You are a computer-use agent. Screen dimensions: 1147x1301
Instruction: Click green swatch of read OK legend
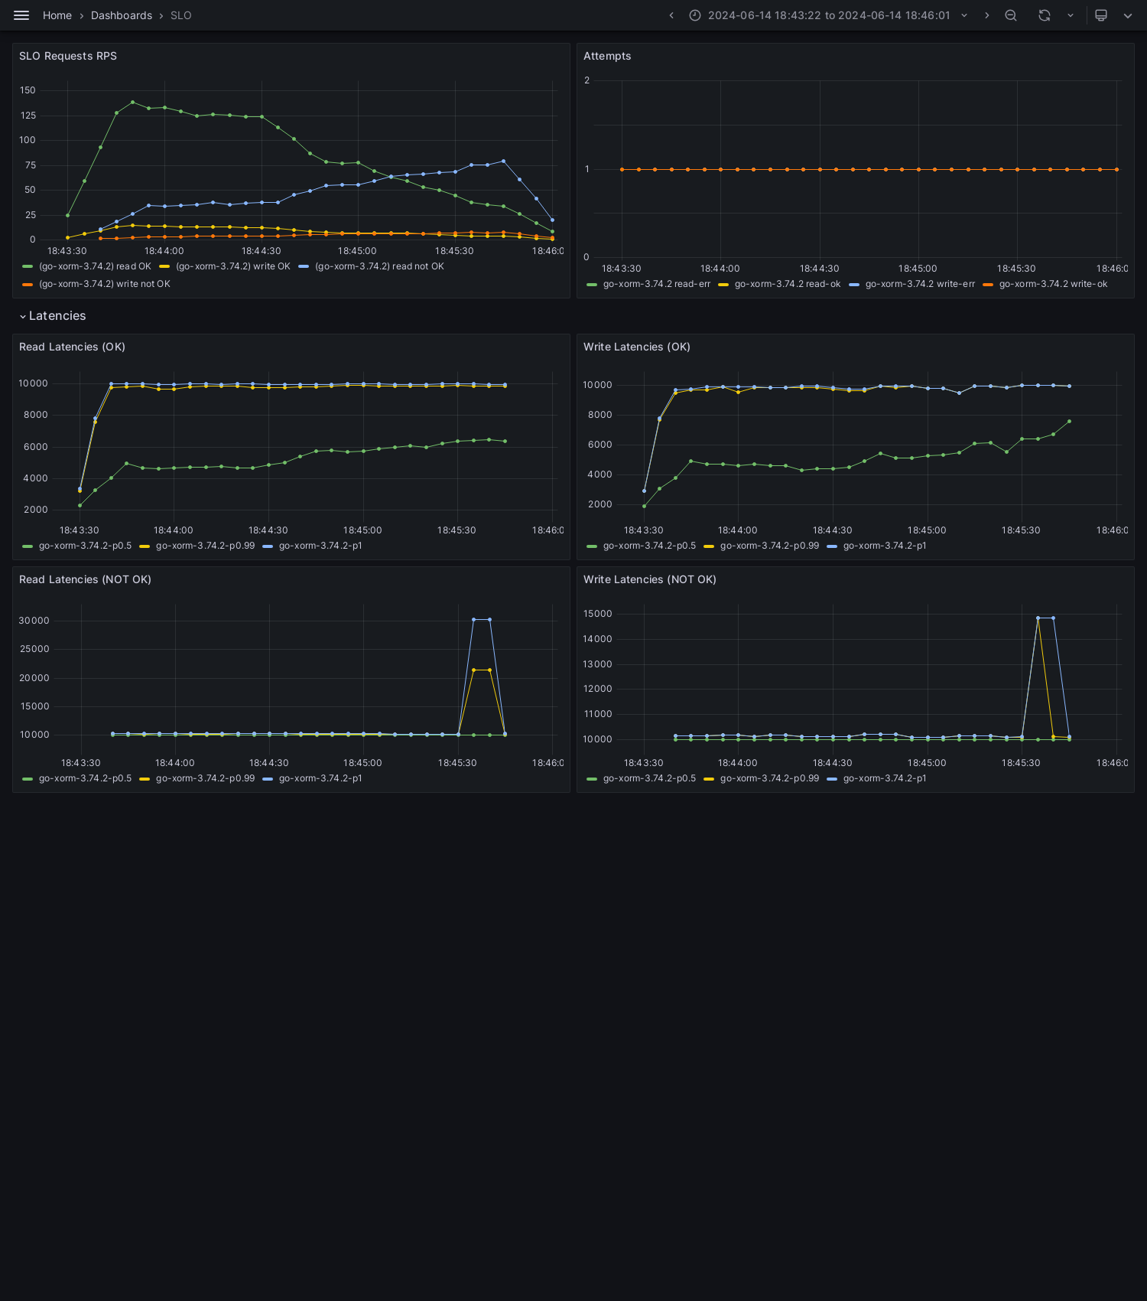click(28, 266)
